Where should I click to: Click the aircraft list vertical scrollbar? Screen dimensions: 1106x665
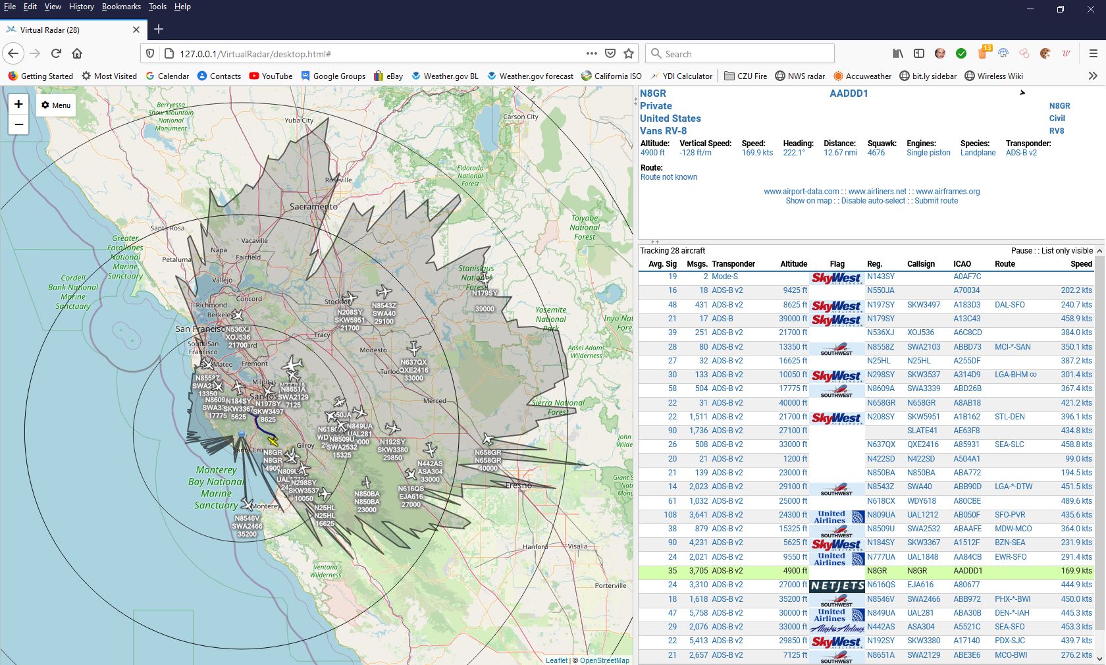pyautogui.click(x=1099, y=454)
